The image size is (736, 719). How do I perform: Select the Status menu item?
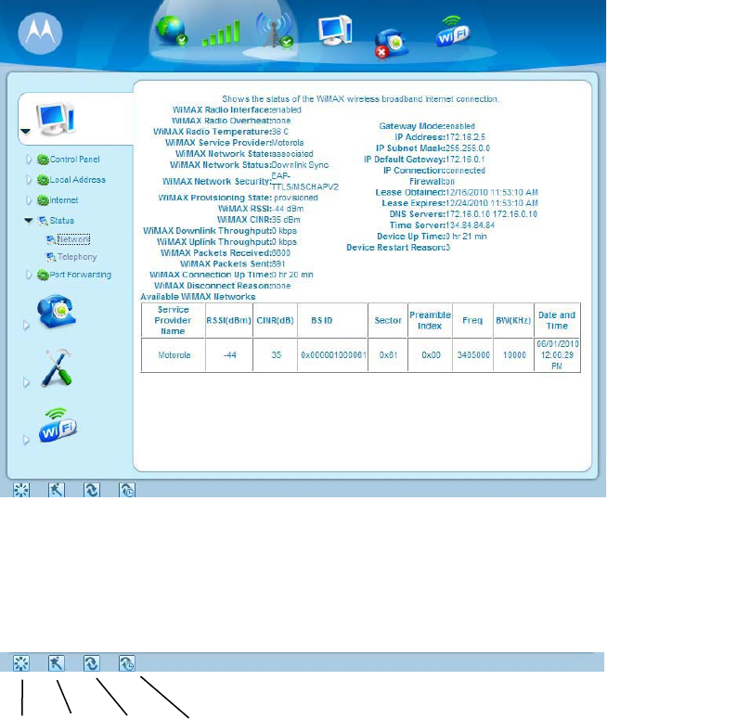point(62,221)
